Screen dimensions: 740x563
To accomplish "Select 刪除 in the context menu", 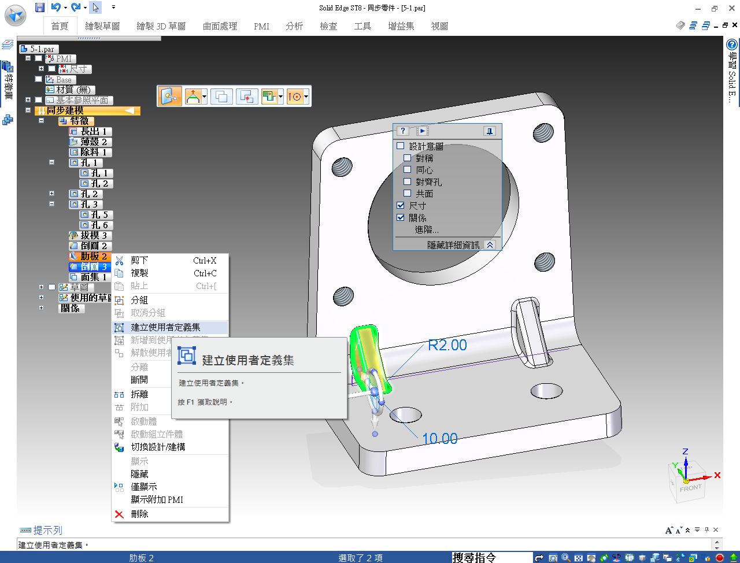I will tap(171, 514).
